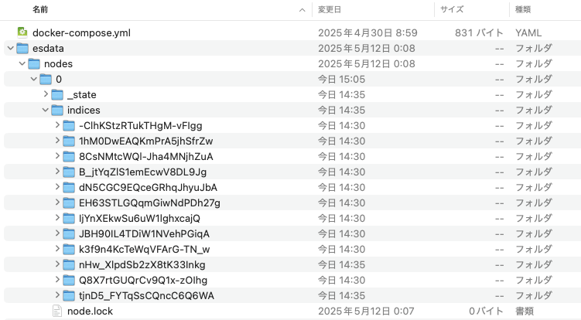Click the 今日 15:05 modified time
Screen dimensions: 581x320
coord(342,80)
